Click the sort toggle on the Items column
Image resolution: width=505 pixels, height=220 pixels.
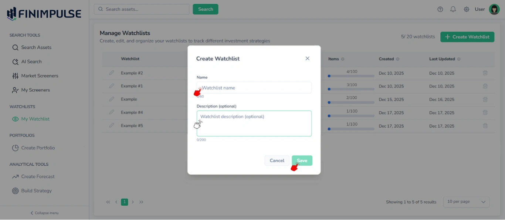pos(343,59)
